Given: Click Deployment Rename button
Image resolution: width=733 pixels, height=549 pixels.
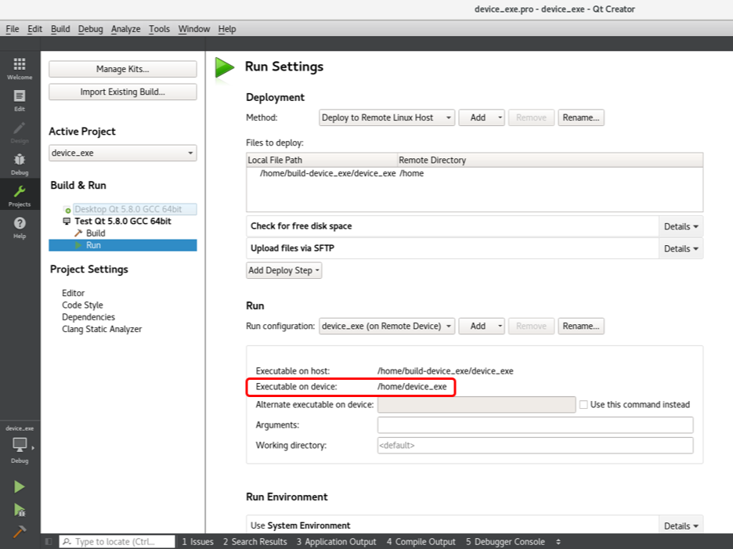Looking at the screenshot, I should (x=580, y=117).
